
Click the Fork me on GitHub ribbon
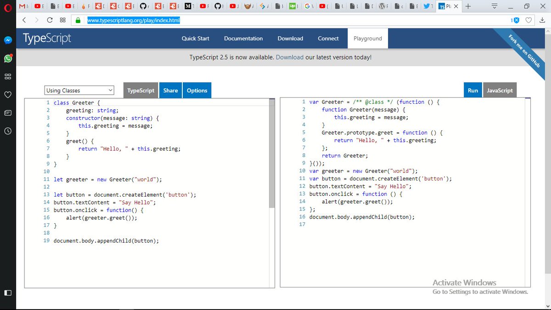point(523,51)
